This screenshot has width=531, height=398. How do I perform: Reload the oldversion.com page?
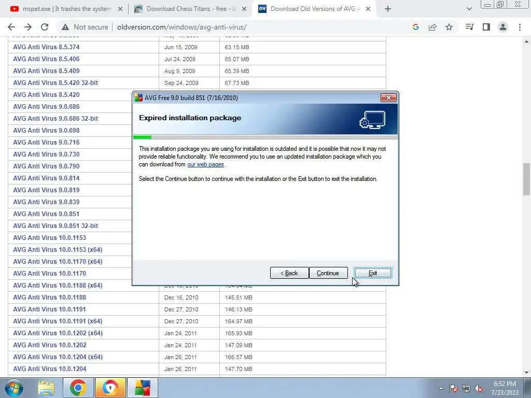(x=45, y=27)
